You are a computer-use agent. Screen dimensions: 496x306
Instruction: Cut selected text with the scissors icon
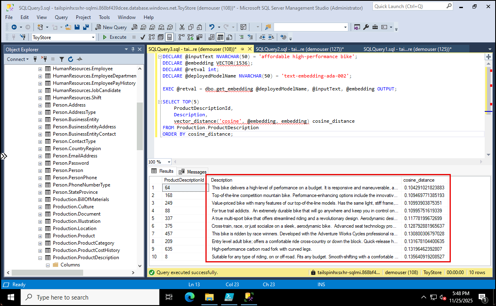click(181, 27)
